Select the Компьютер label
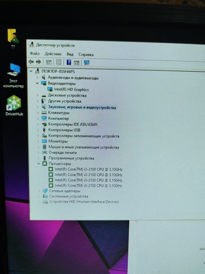205x274 pixels. (59, 119)
